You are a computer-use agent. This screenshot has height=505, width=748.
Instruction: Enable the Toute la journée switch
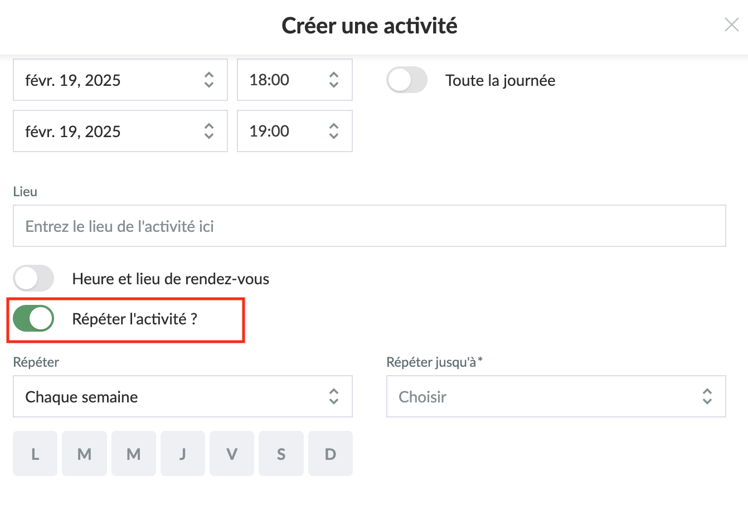(x=407, y=80)
